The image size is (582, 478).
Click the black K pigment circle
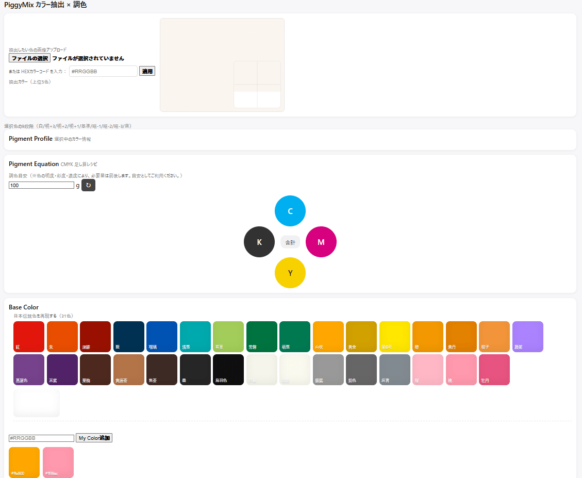pos(259,242)
